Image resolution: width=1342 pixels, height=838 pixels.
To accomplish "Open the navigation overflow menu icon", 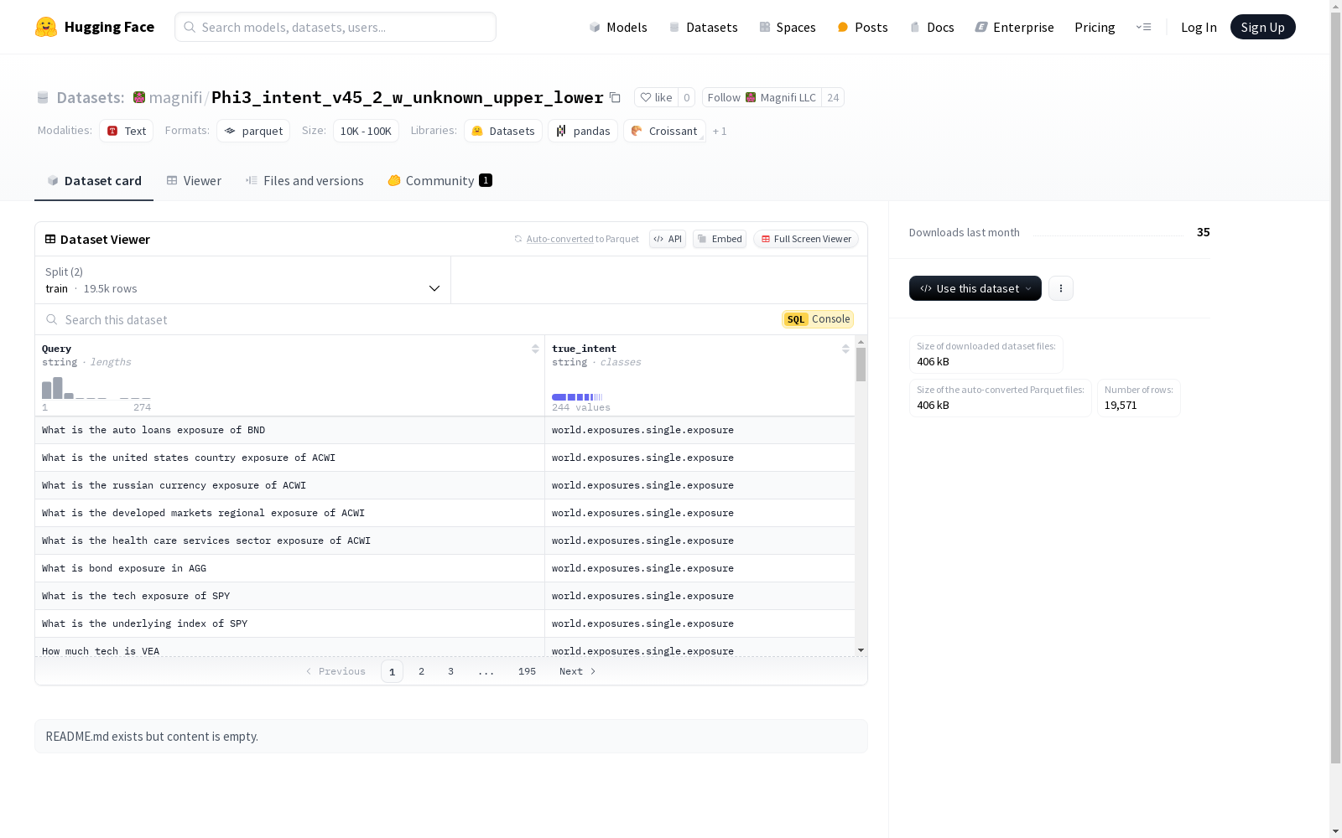I will 1143,27.
